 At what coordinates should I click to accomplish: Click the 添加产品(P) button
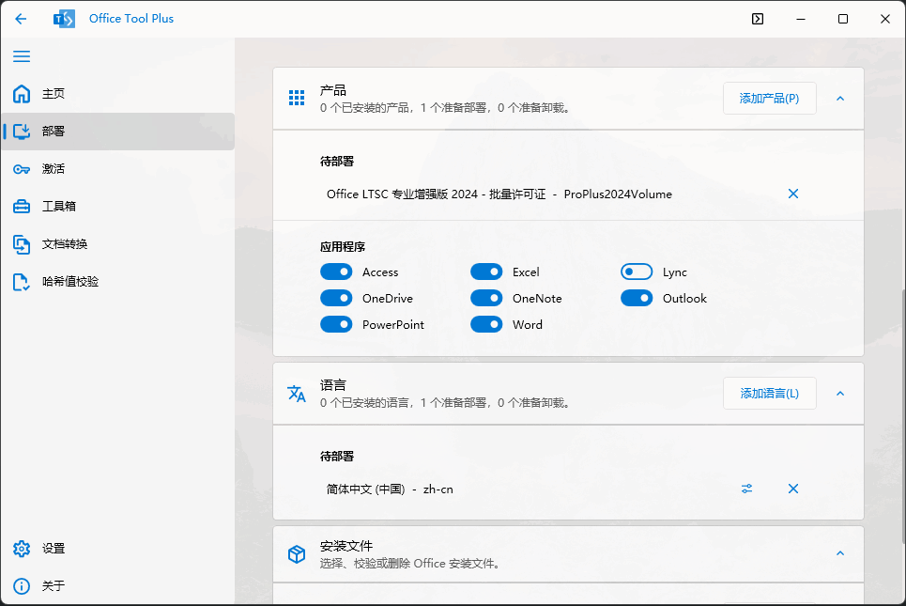[769, 99]
